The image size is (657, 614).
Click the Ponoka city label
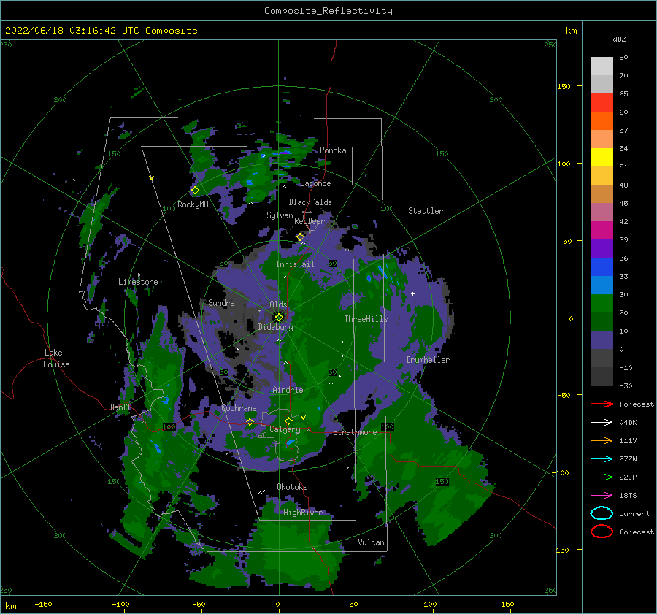pyautogui.click(x=333, y=150)
